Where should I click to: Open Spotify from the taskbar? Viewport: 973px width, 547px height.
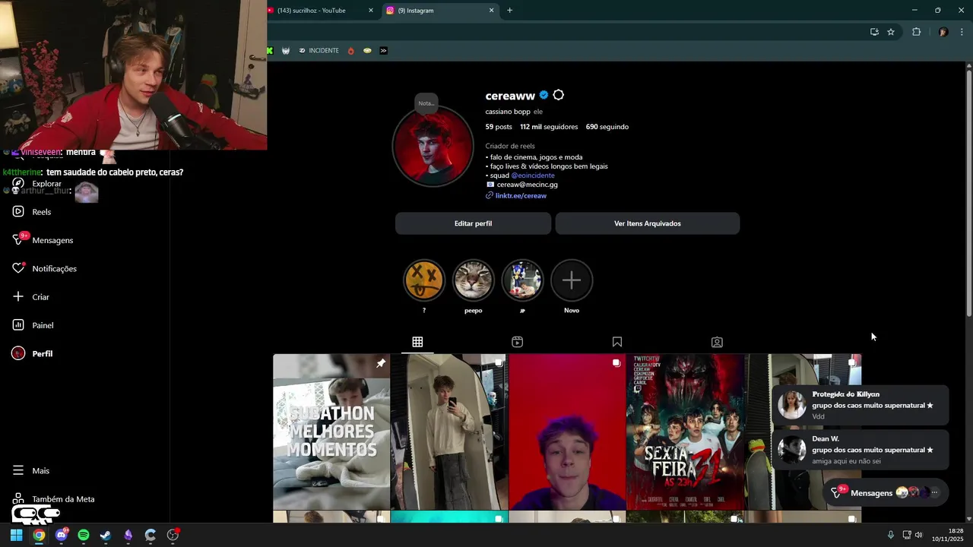[x=84, y=535]
